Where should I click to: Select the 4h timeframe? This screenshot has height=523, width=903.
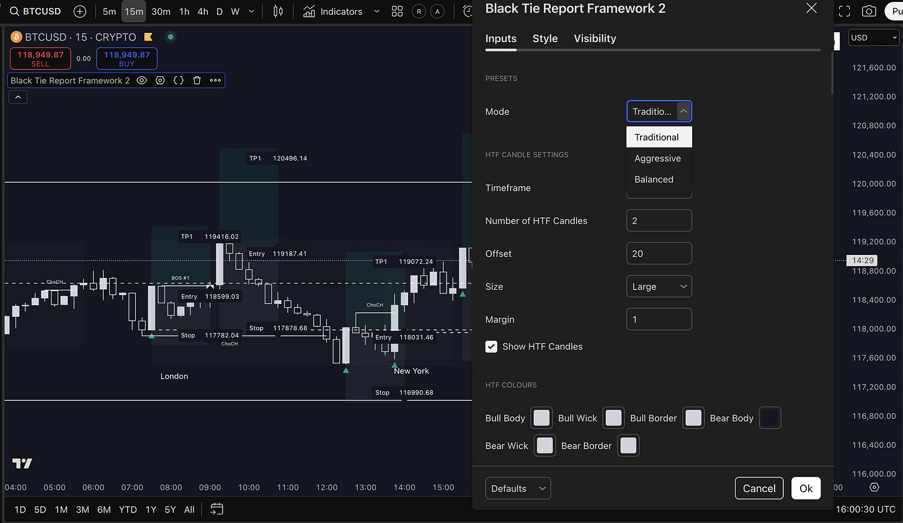[203, 11]
